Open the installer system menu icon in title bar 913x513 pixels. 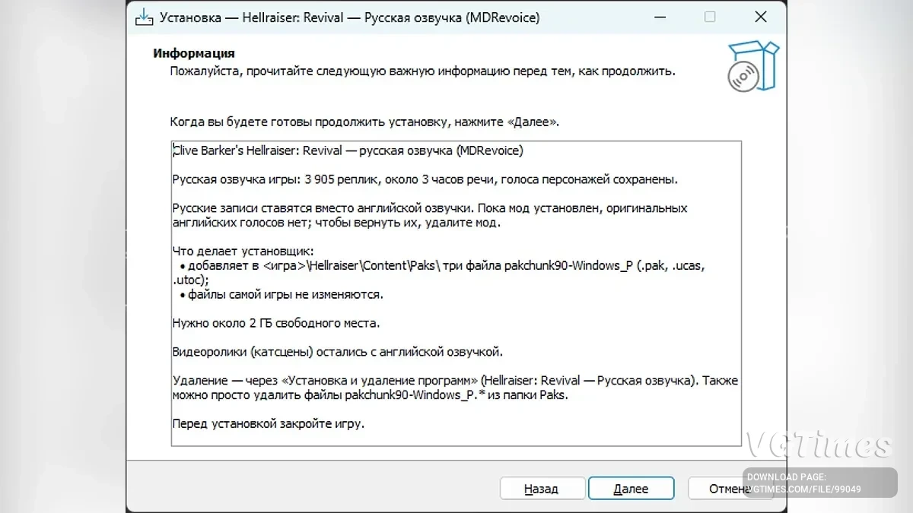[x=144, y=17]
